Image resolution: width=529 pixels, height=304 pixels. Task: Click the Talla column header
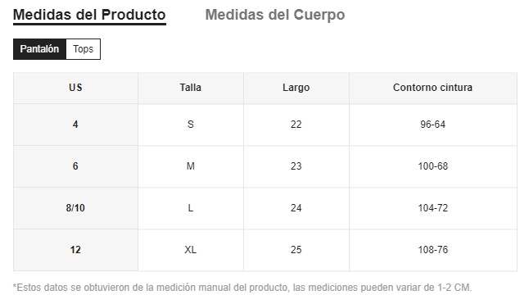tap(191, 88)
